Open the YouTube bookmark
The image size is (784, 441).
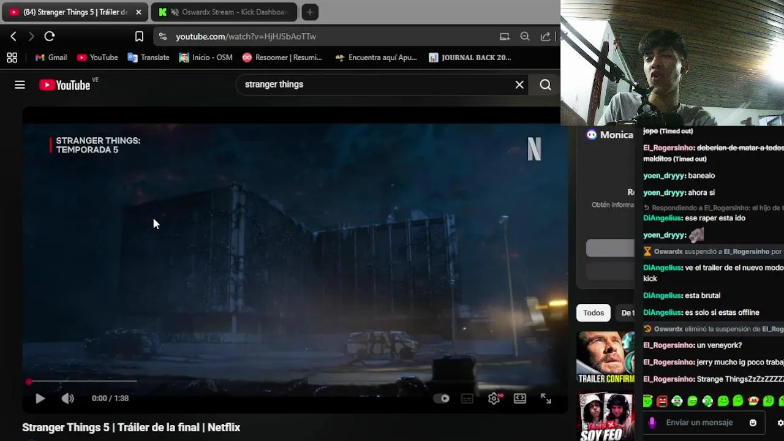pyautogui.click(x=97, y=58)
